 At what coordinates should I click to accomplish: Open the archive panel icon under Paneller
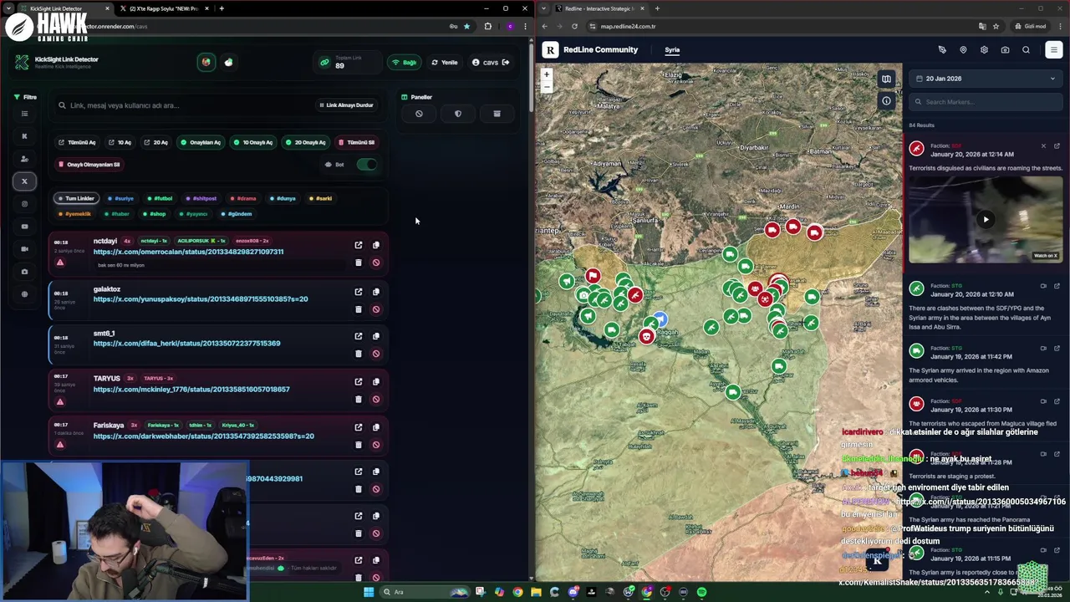(497, 114)
